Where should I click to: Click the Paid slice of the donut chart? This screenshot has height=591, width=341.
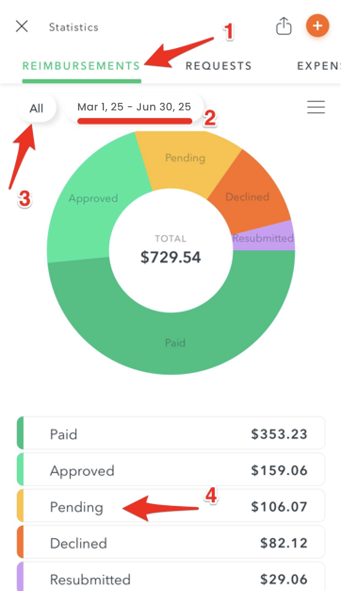pyautogui.click(x=175, y=342)
